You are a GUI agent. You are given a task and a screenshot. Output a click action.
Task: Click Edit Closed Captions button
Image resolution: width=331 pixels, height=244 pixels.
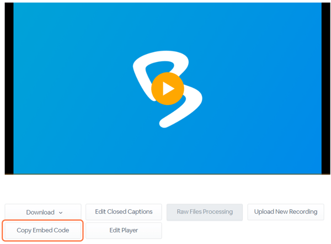[124, 212]
